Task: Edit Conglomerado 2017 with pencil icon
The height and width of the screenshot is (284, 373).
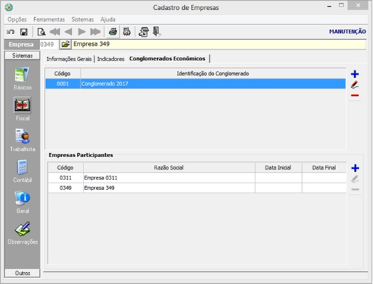Action: click(x=355, y=85)
